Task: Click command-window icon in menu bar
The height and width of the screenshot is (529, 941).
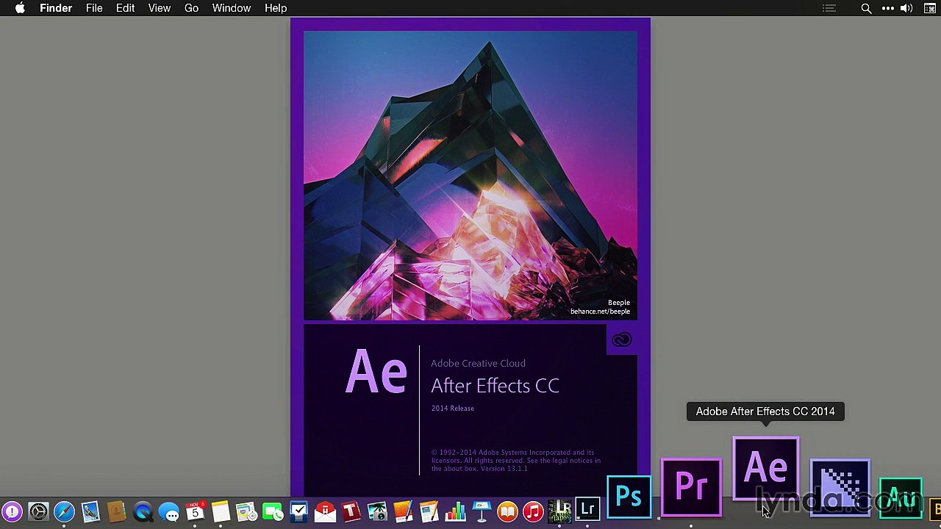Action: [931, 8]
